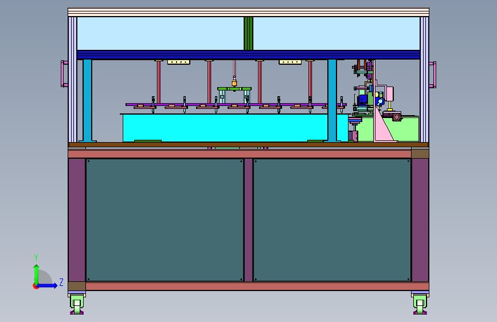Click the green Y axis arrow of the triad

point(37,274)
